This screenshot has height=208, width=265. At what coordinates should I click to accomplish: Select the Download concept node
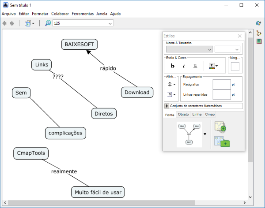tap(137, 92)
